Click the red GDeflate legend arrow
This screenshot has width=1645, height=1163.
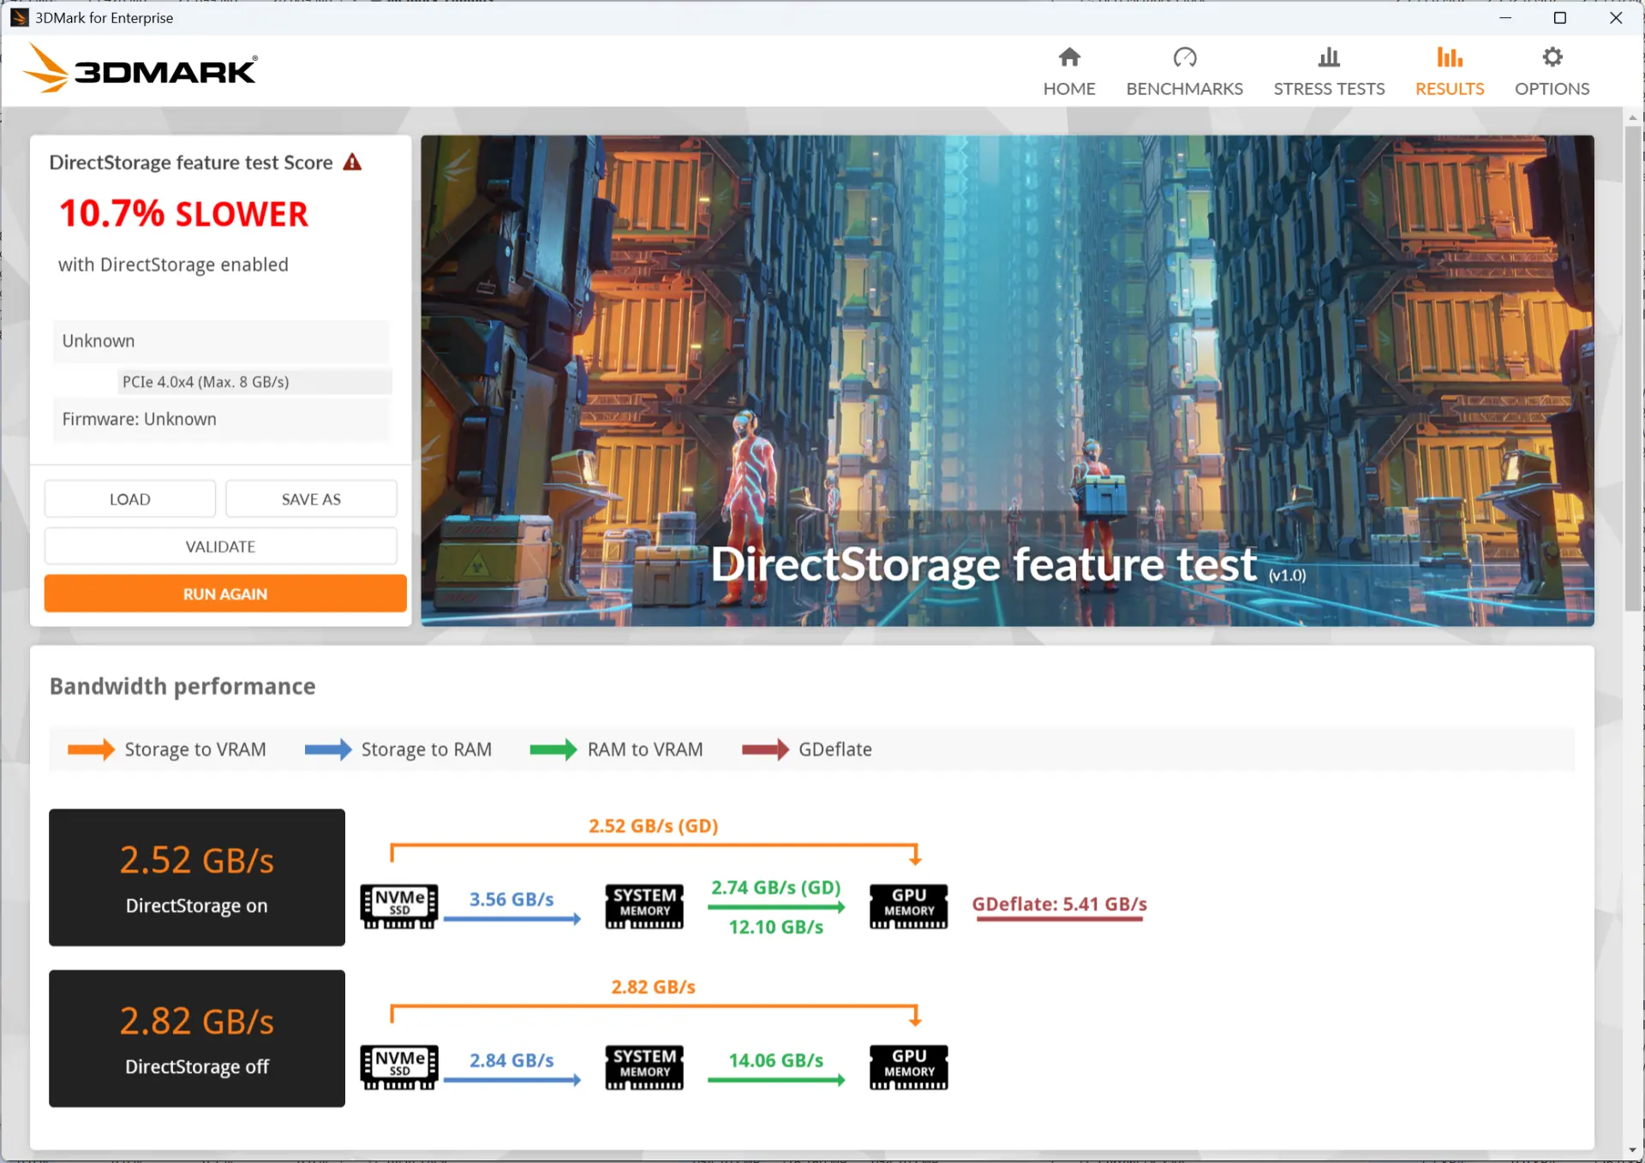(x=765, y=749)
